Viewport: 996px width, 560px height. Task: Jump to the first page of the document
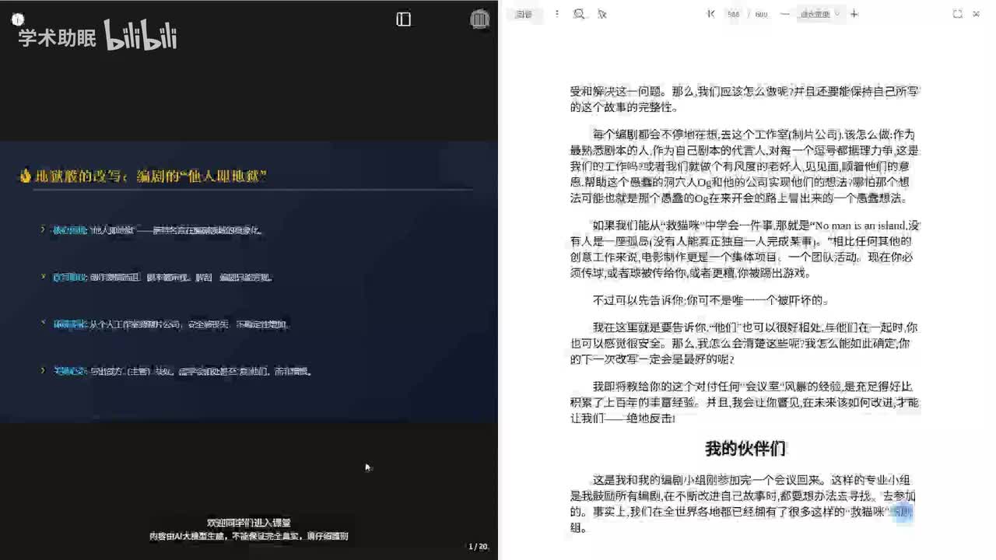(x=710, y=14)
